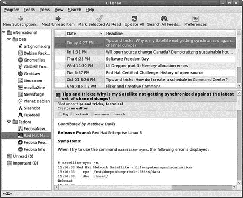
Task: Open the Items menu
Action: (45, 10)
